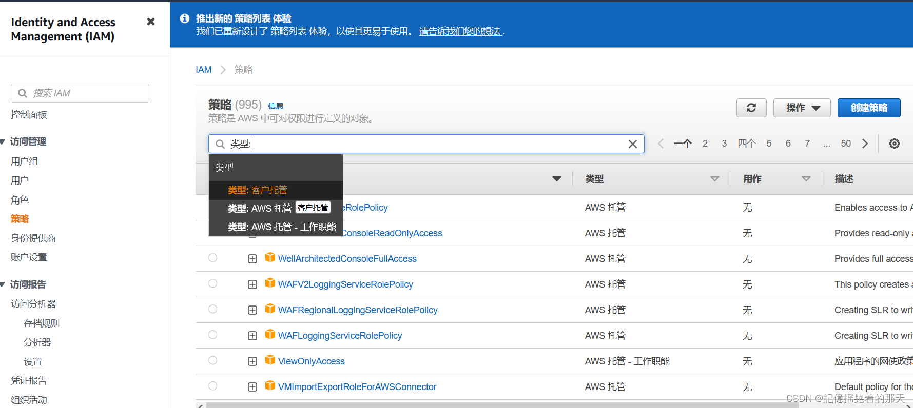Image resolution: width=913 pixels, height=408 pixels.
Task: Open the WAFV2LoggingServiceRolePolicy link
Action: pos(345,284)
